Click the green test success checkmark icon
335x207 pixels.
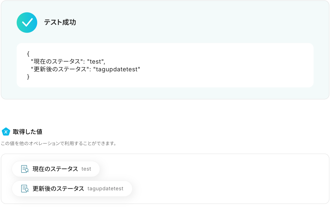27,22
